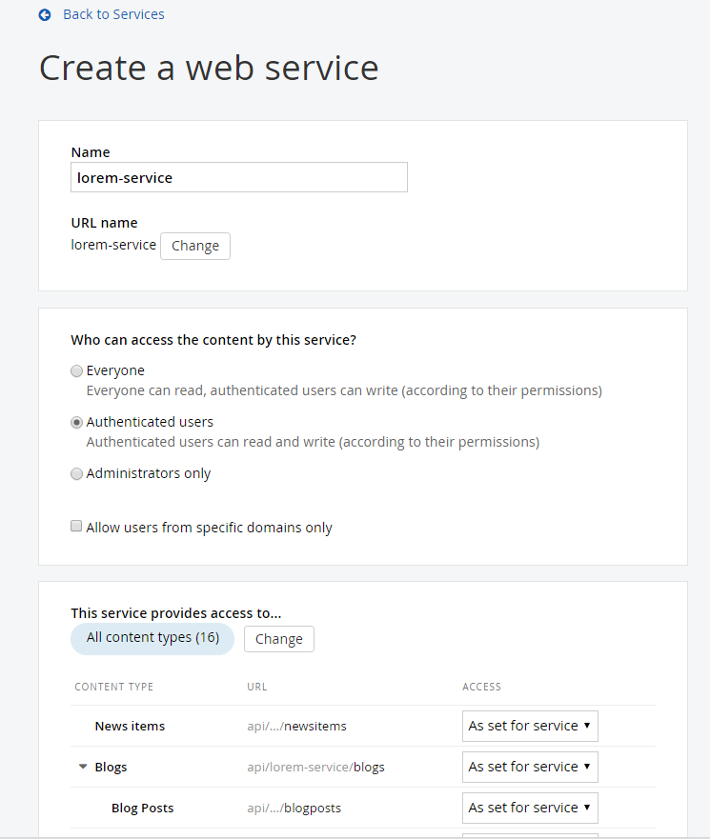Select the All content types (16) pill
The image size is (710, 839).
pos(152,639)
